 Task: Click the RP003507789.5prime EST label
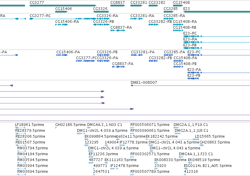(x=150, y=172)
